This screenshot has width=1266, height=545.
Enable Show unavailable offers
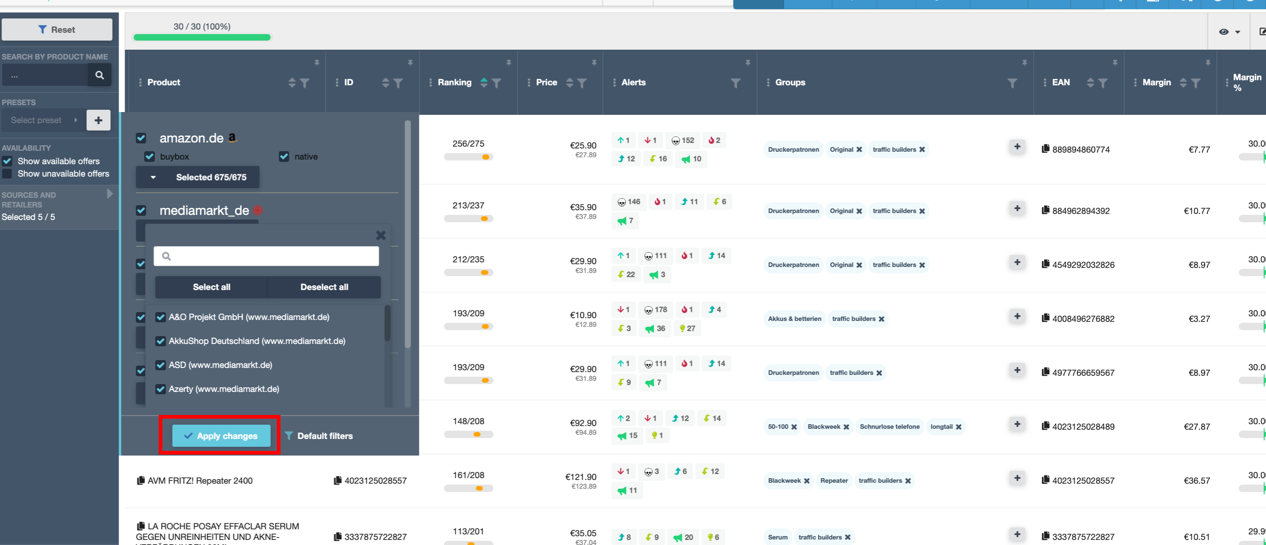click(x=7, y=173)
